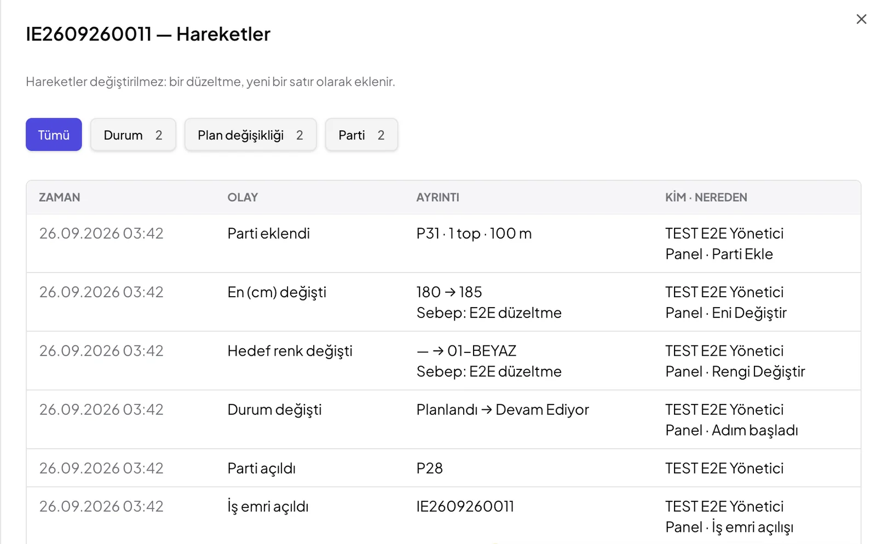Select the 'Parti açıldı' event

(261, 468)
